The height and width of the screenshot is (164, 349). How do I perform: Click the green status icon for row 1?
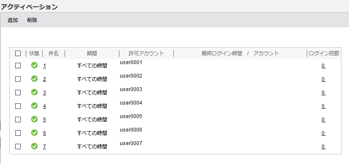pos(34,65)
